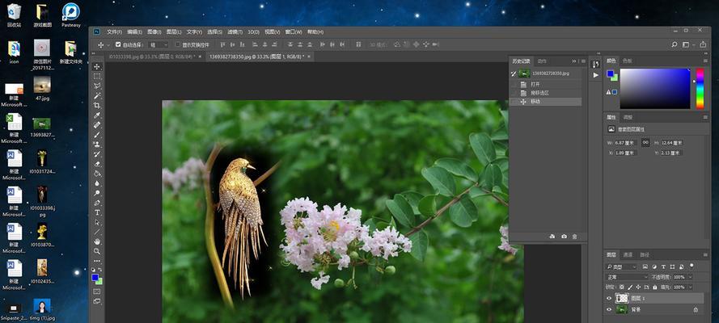This screenshot has height=323, width=719.
Task: Toggle history brush source for 移动 state
Action: [x=514, y=102]
